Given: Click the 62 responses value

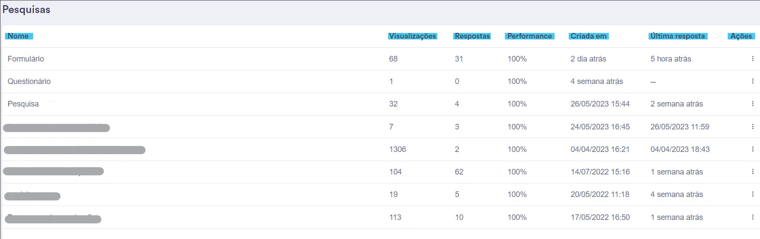Looking at the screenshot, I should point(459,172).
